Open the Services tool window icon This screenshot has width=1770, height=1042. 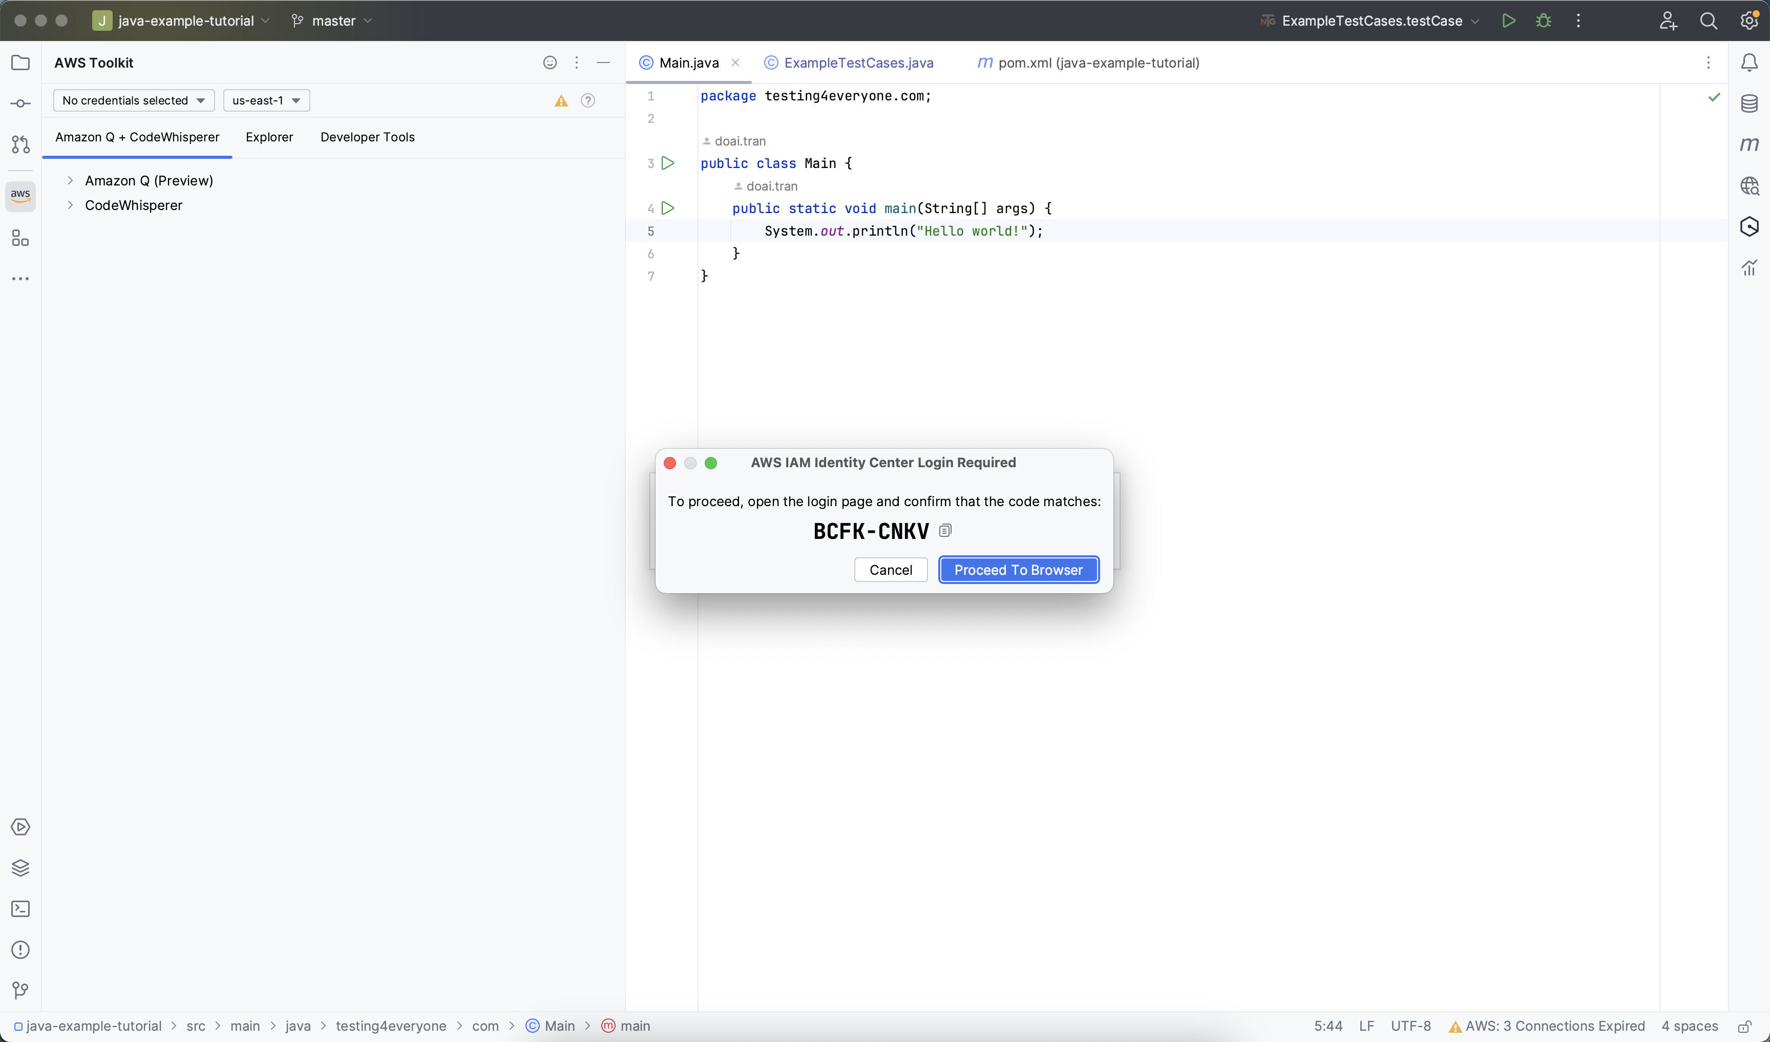coord(20,827)
